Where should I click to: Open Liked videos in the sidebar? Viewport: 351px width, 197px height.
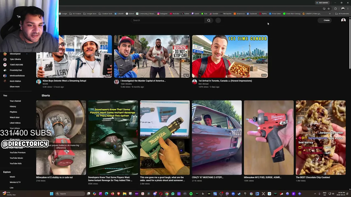(15, 123)
